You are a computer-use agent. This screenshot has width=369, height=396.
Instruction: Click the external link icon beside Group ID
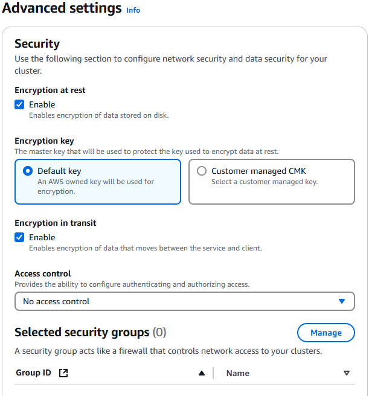(x=63, y=373)
